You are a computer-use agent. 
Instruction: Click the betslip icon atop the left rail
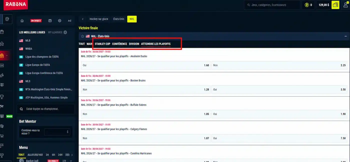[7, 19]
